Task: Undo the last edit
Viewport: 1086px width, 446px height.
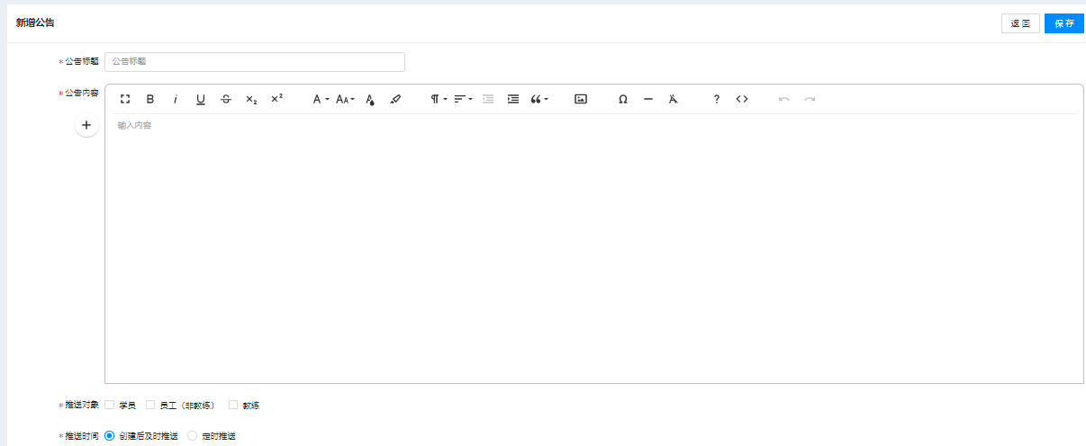Action: pyautogui.click(x=784, y=99)
